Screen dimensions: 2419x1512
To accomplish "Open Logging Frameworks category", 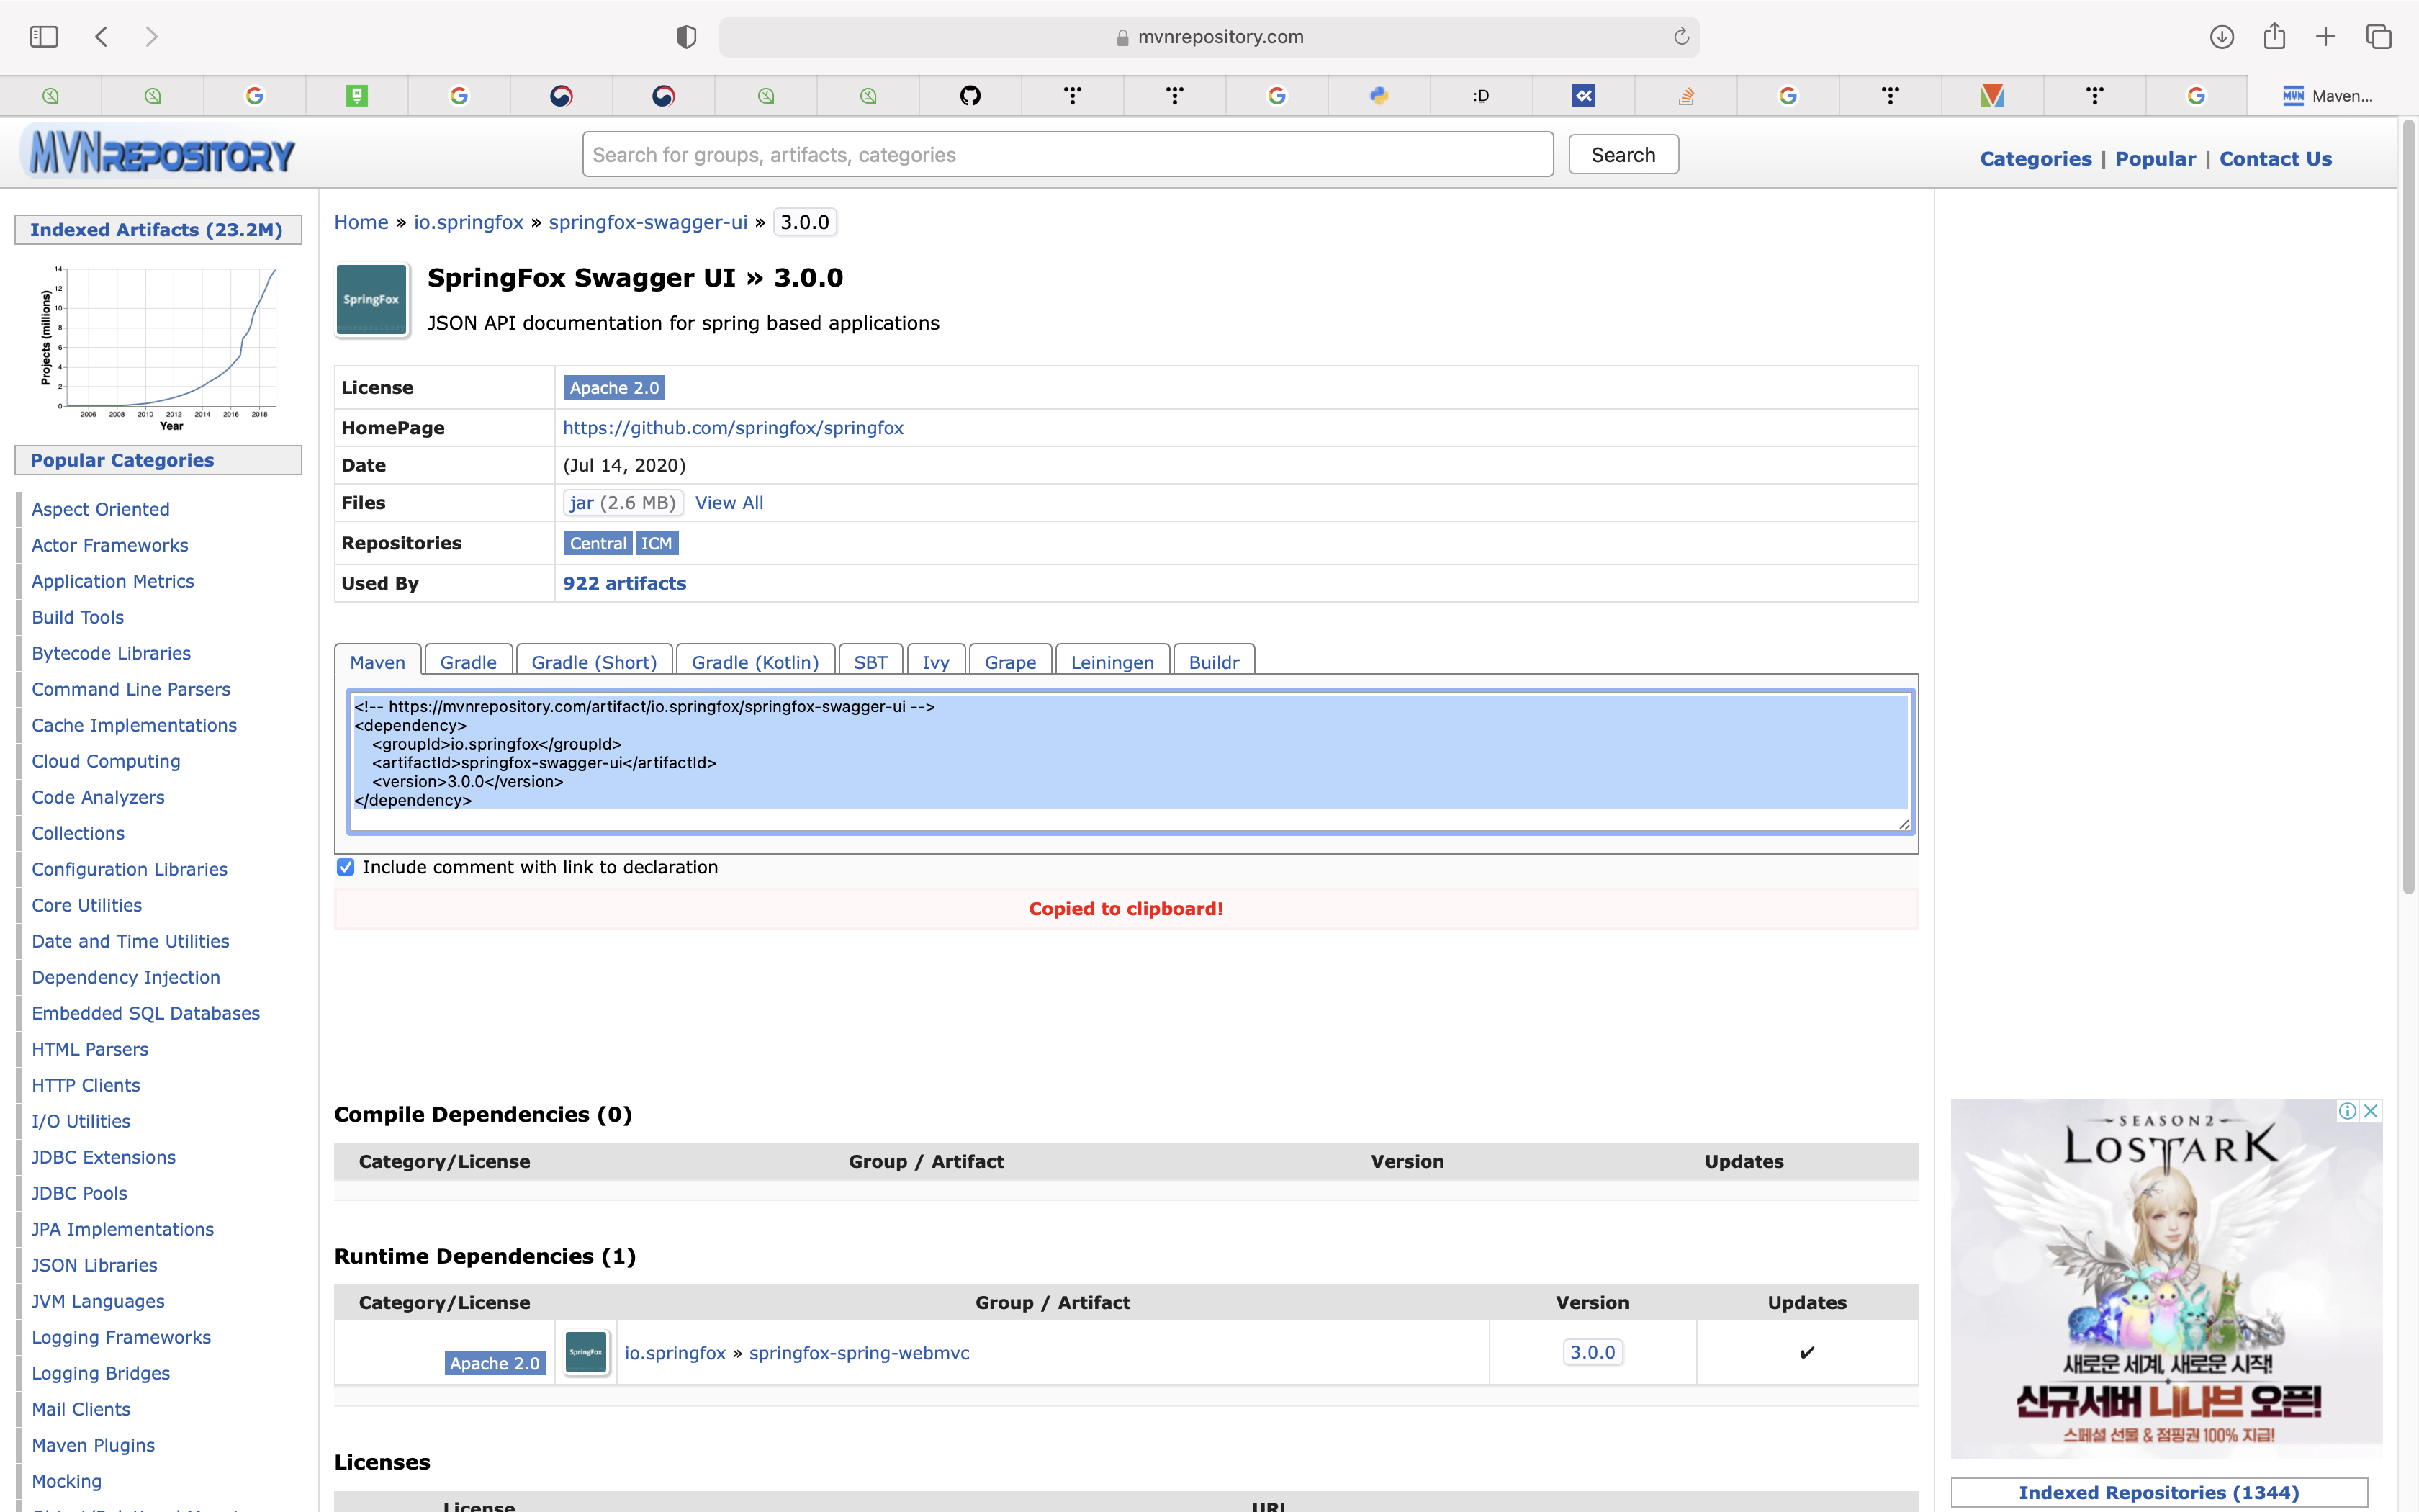I will pos(121,1336).
